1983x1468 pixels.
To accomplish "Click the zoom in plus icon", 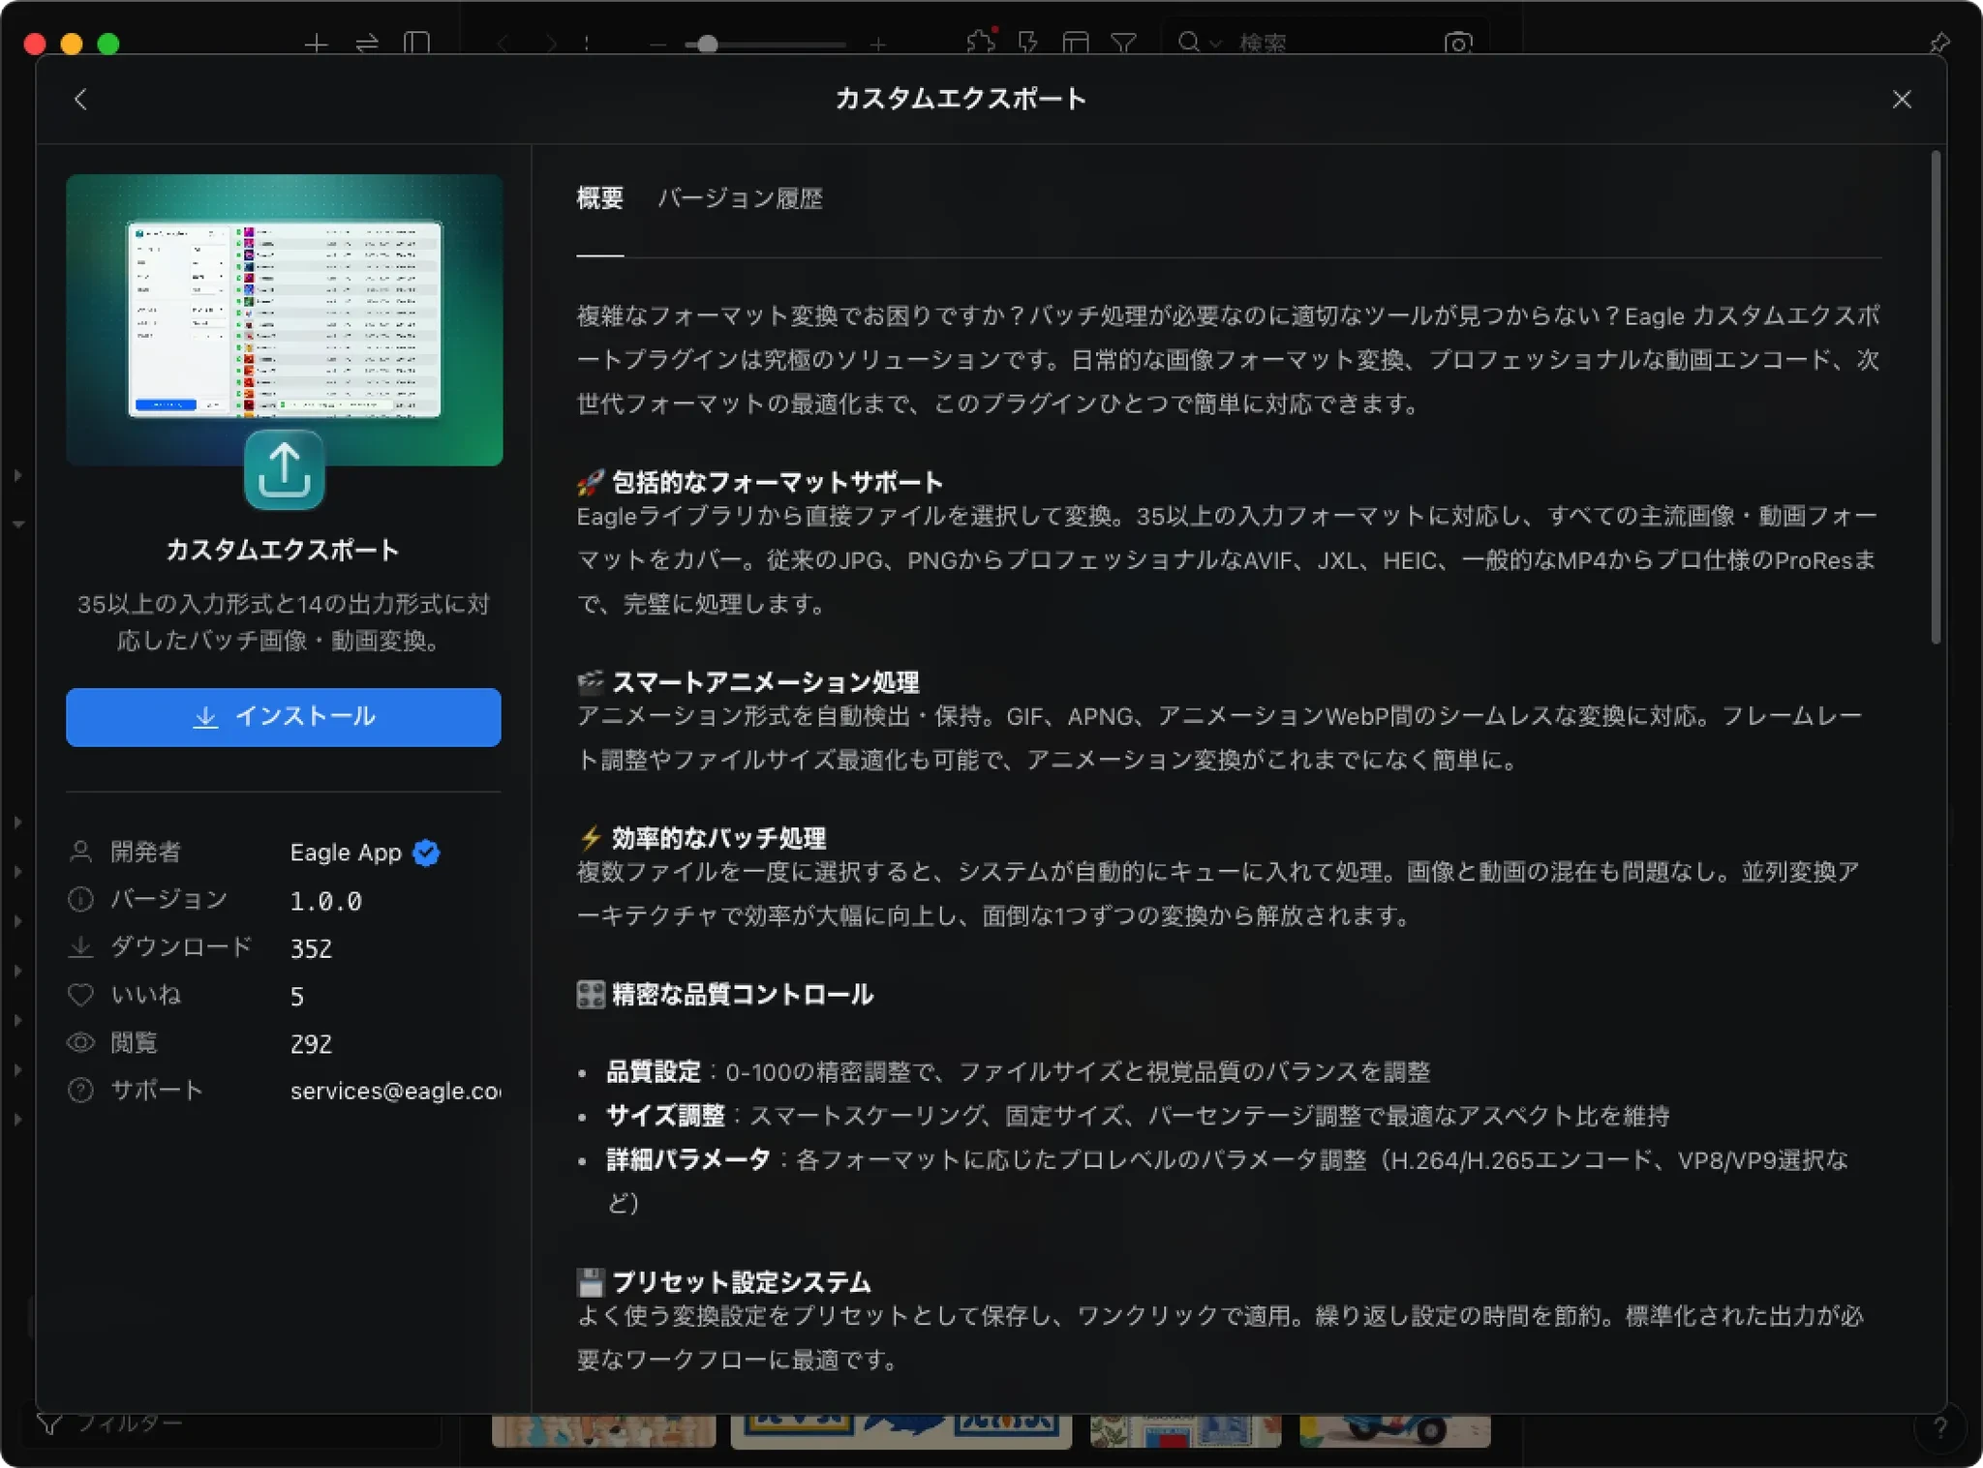I will (877, 45).
